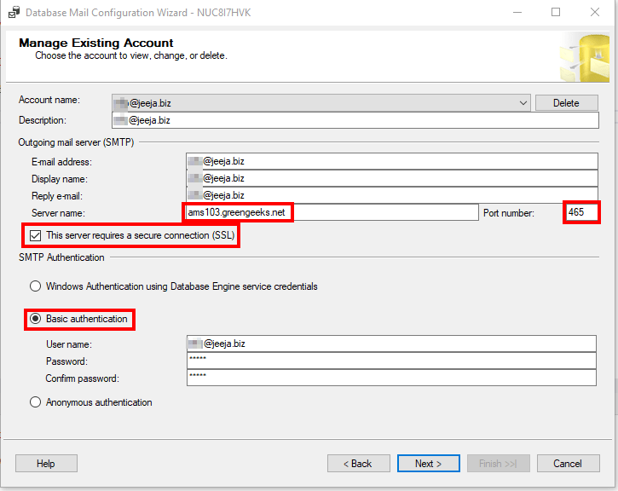Screen dimensions: 618x491
Task: Click the 'Password:' label
Action: [67, 361]
